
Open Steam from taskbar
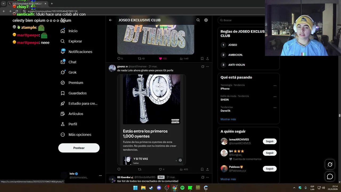point(151,188)
